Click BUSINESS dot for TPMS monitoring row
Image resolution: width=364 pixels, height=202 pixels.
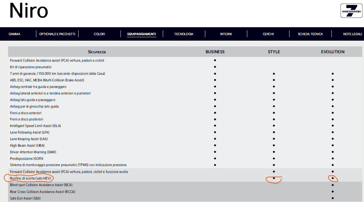215,165
